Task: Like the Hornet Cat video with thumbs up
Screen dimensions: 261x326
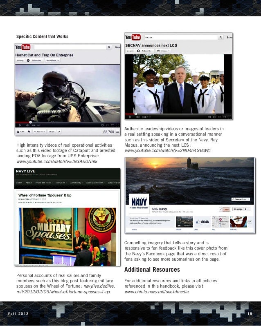Action: click(20, 132)
